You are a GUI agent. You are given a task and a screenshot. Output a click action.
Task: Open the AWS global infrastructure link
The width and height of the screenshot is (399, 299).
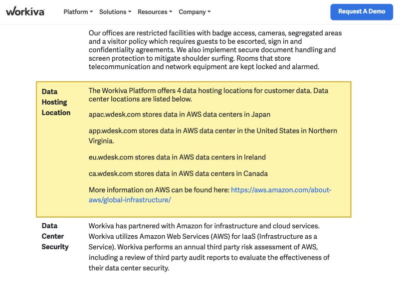[x=210, y=195]
